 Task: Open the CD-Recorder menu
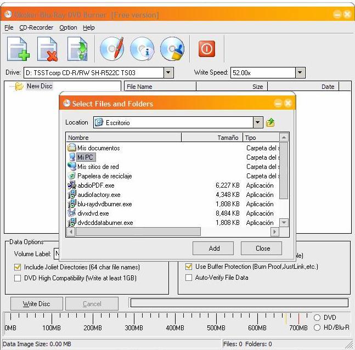click(x=36, y=27)
